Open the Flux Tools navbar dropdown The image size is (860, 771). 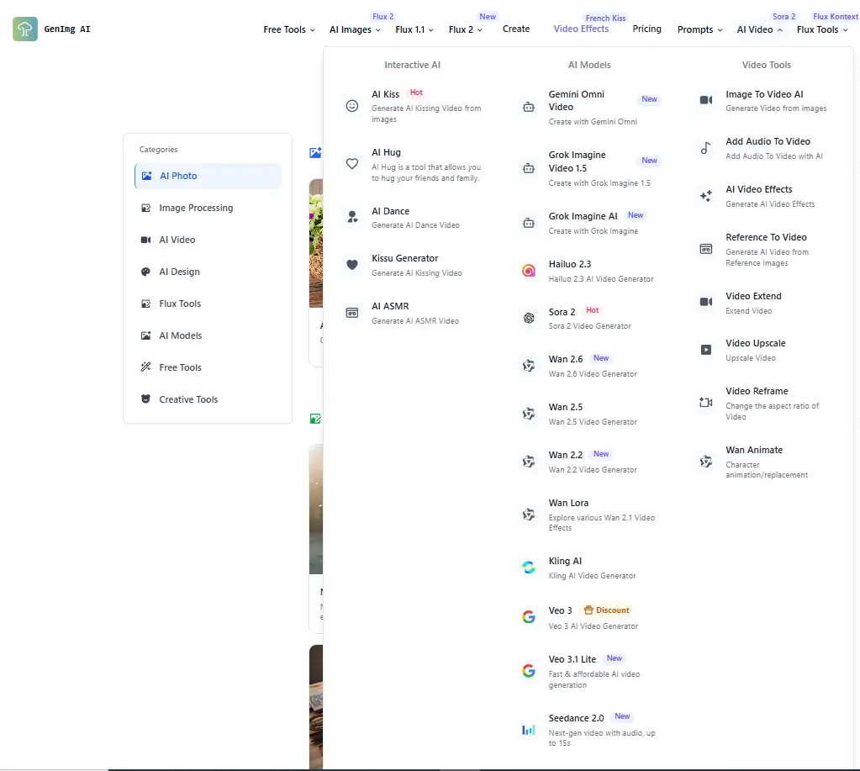coord(822,29)
